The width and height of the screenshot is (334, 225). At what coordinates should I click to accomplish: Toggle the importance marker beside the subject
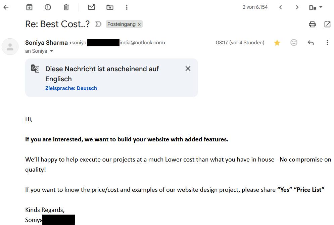click(x=98, y=24)
